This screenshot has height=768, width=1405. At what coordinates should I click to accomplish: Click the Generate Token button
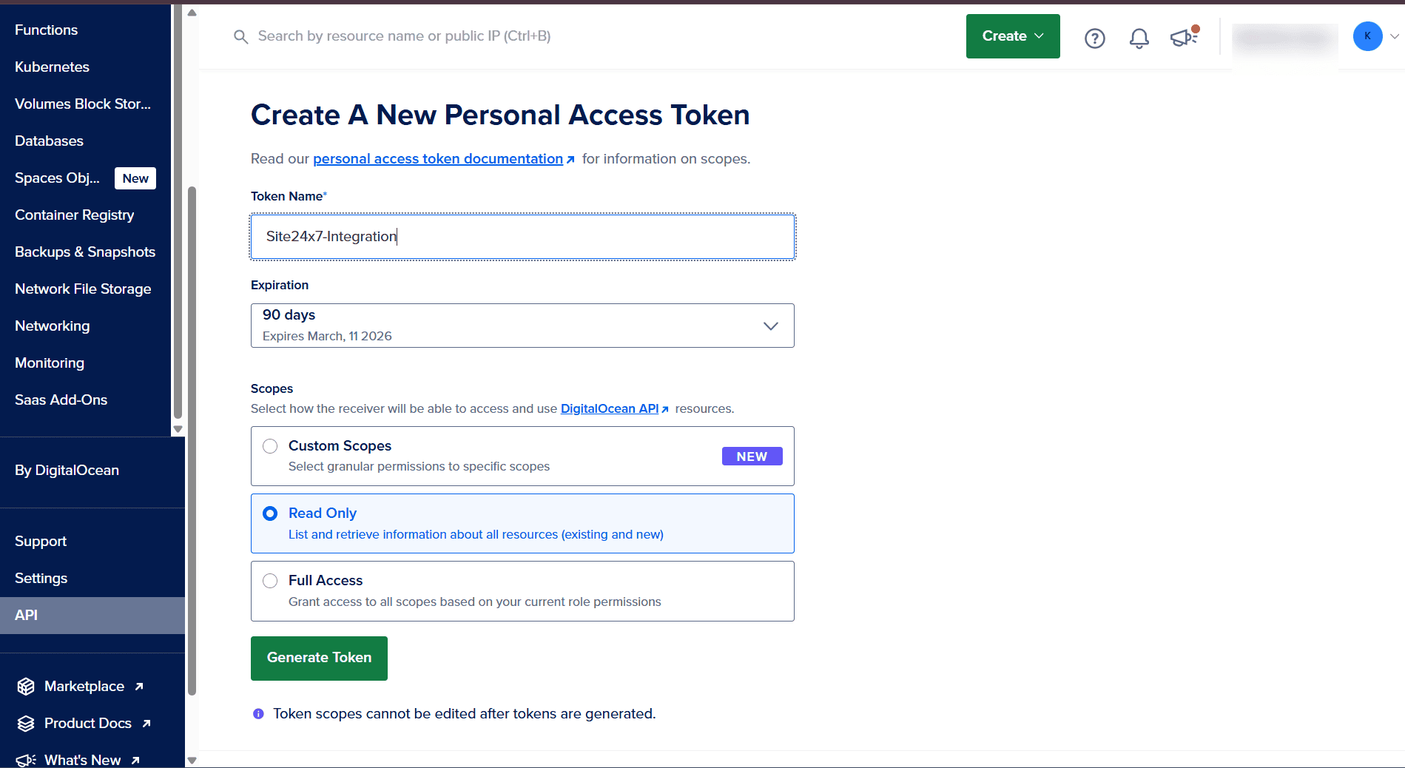point(319,658)
